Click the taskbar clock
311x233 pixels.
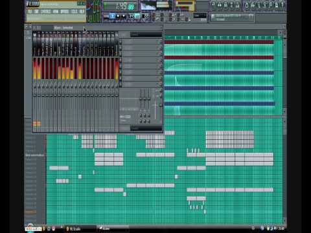[281, 228]
